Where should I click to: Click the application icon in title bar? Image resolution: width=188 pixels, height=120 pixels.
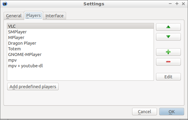[5, 4]
